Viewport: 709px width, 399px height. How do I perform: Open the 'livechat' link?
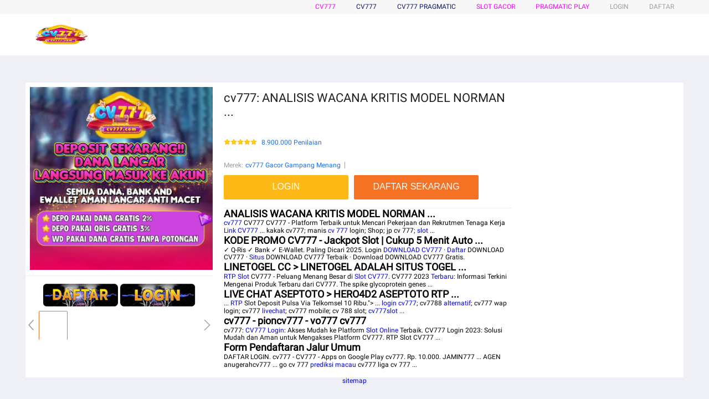click(x=274, y=311)
